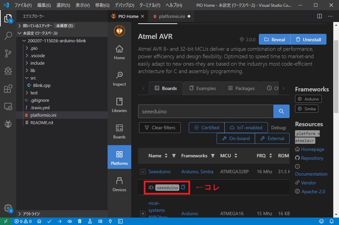Image resolution: width=339 pixels, height=225 pixels.
Task: Open new terminal icon in status bar
Action: click(120, 221)
